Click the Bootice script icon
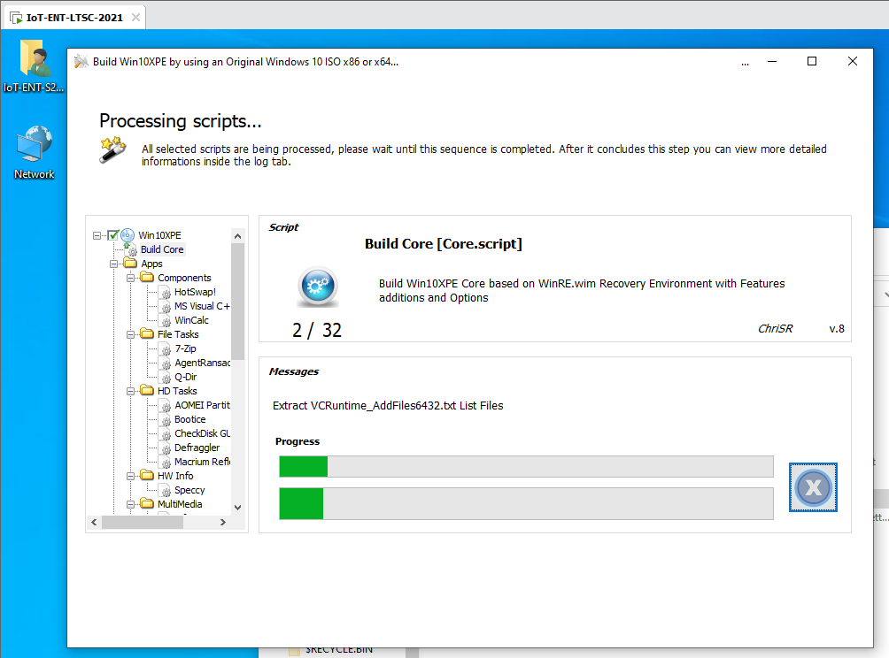The height and width of the screenshot is (658, 889). coord(165,419)
